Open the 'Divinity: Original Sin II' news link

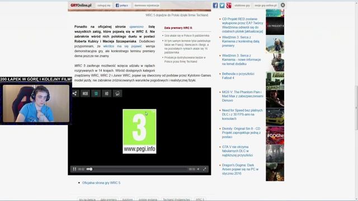point(241,133)
